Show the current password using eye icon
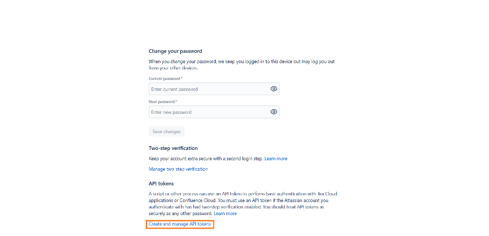The image size is (489, 236). click(x=273, y=89)
